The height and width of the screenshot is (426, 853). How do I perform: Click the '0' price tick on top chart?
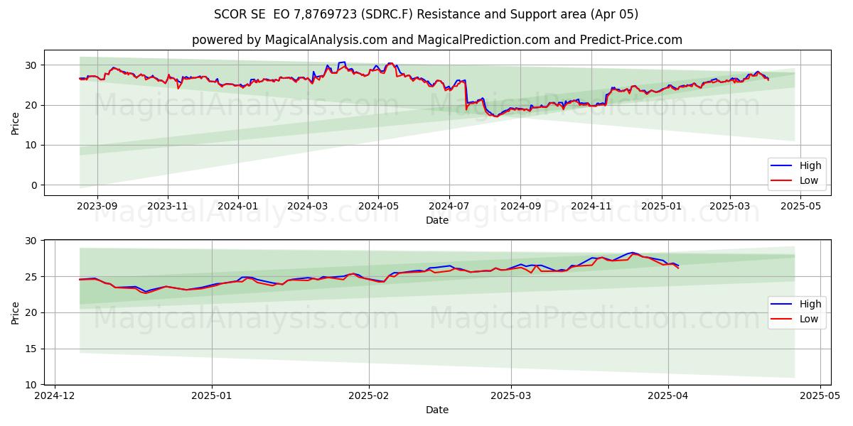tap(35, 185)
